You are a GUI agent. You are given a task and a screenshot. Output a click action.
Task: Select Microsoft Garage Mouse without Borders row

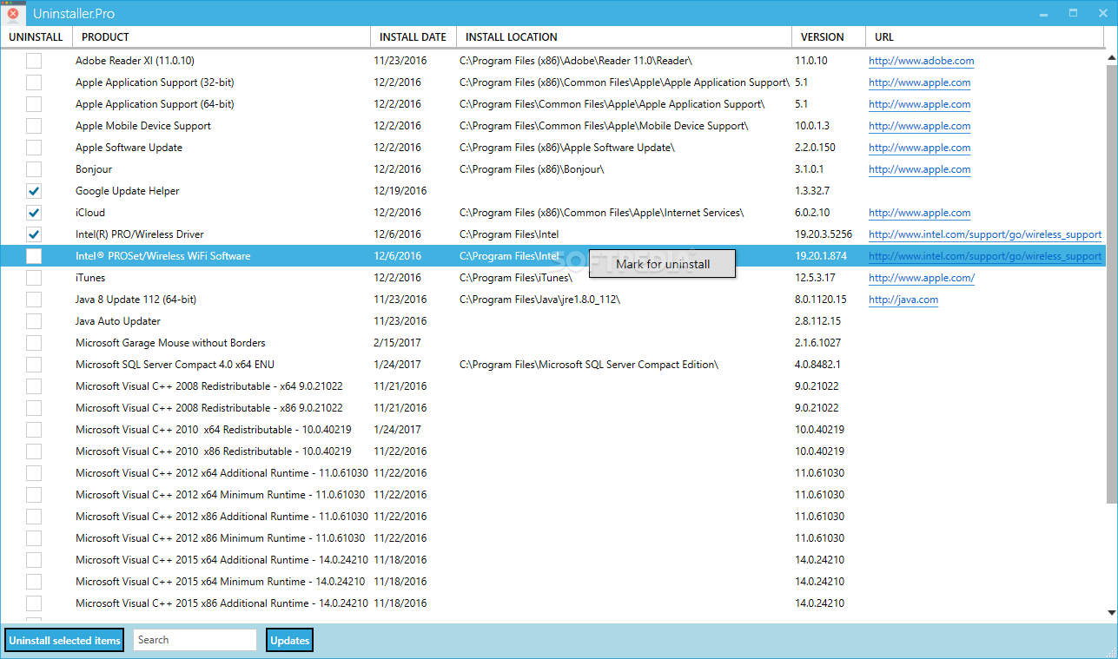[x=552, y=343]
